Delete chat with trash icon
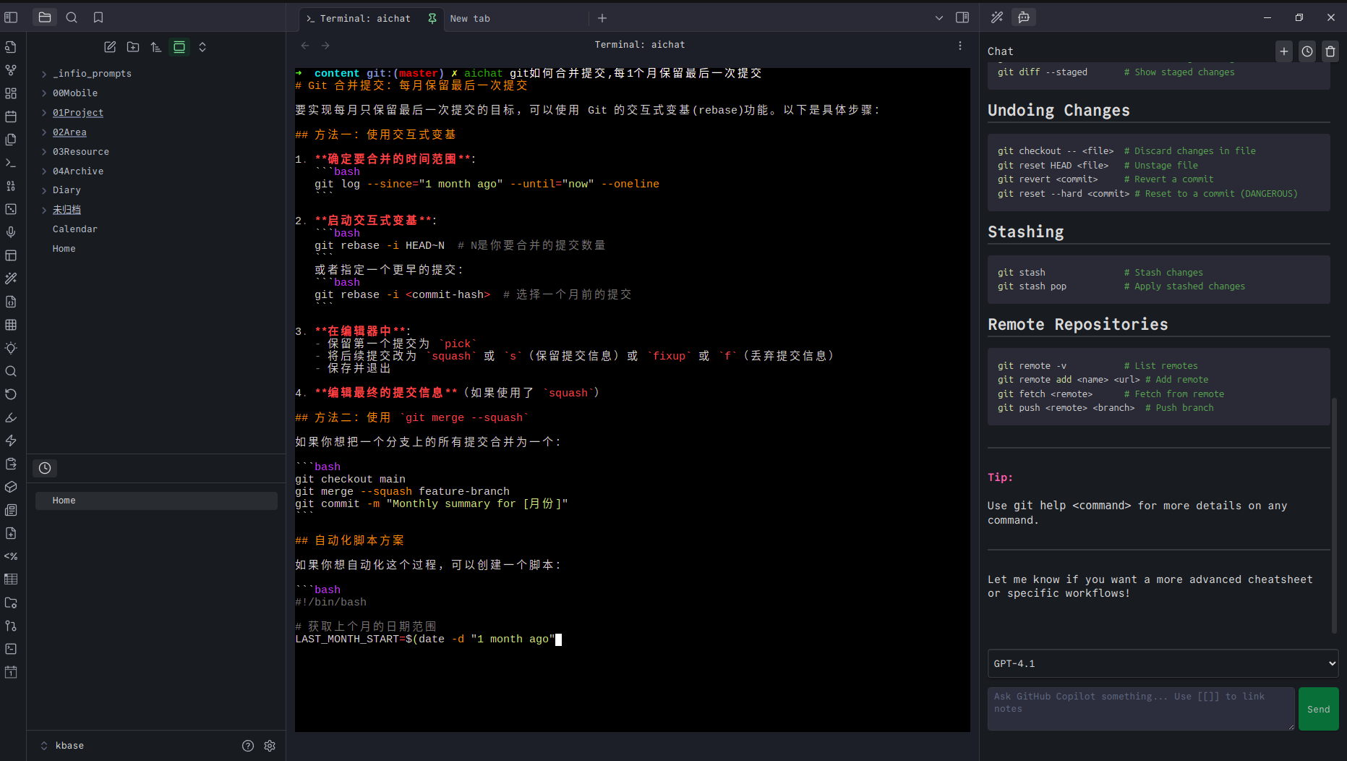The height and width of the screenshot is (761, 1347). pyautogui.click(x=1330, y=51)
